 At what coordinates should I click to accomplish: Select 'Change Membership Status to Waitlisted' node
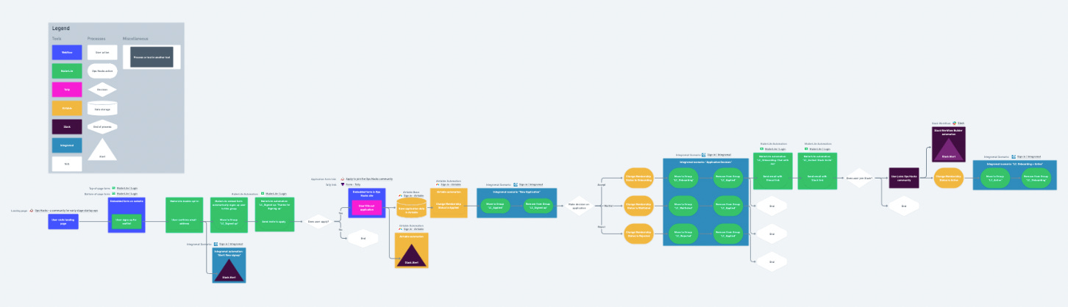pyautogui.click(x=639, y=206)
